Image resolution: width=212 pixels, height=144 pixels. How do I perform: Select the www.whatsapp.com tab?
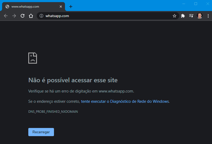[33, 7]
